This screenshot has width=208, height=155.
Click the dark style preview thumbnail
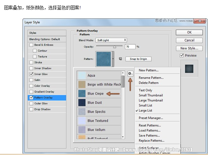[x=189, y=69]
